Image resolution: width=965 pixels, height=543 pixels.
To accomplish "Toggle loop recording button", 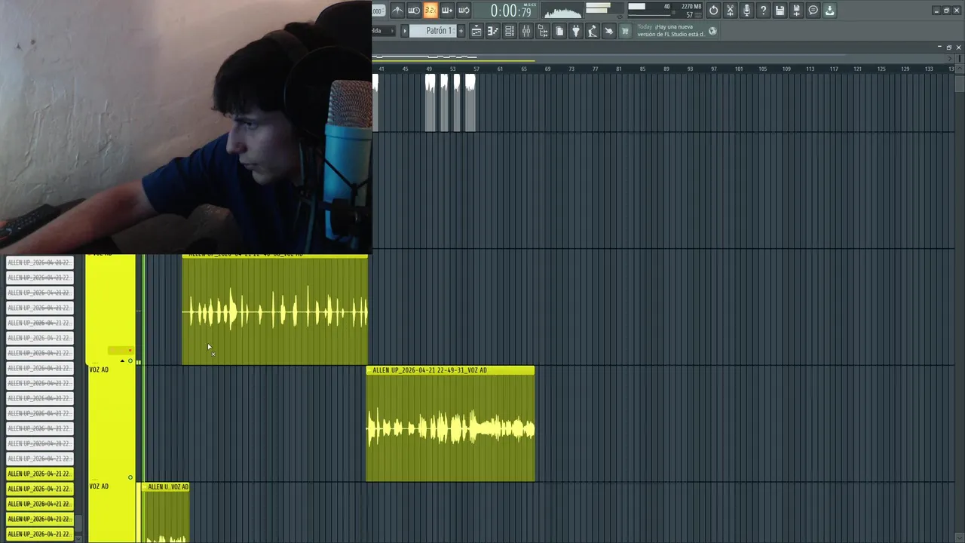I will 464,11.
